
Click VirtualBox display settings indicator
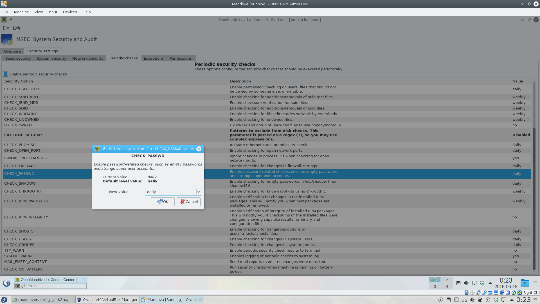(x=496, y=293)
